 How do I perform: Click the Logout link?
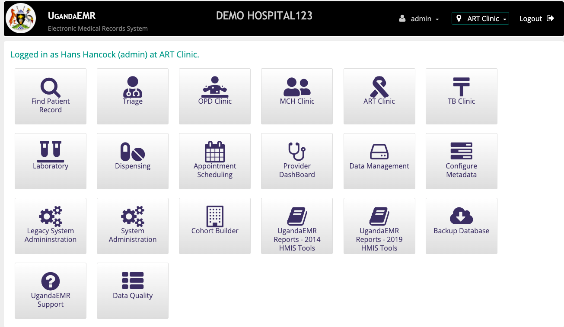click(x=536, y=19)
